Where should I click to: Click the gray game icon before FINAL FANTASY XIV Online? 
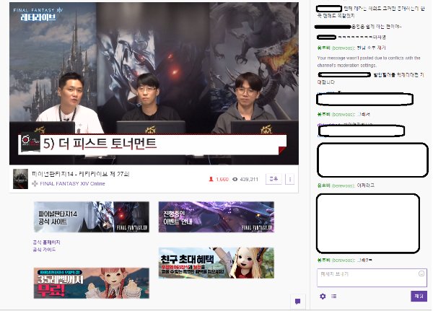click(35, 184)
